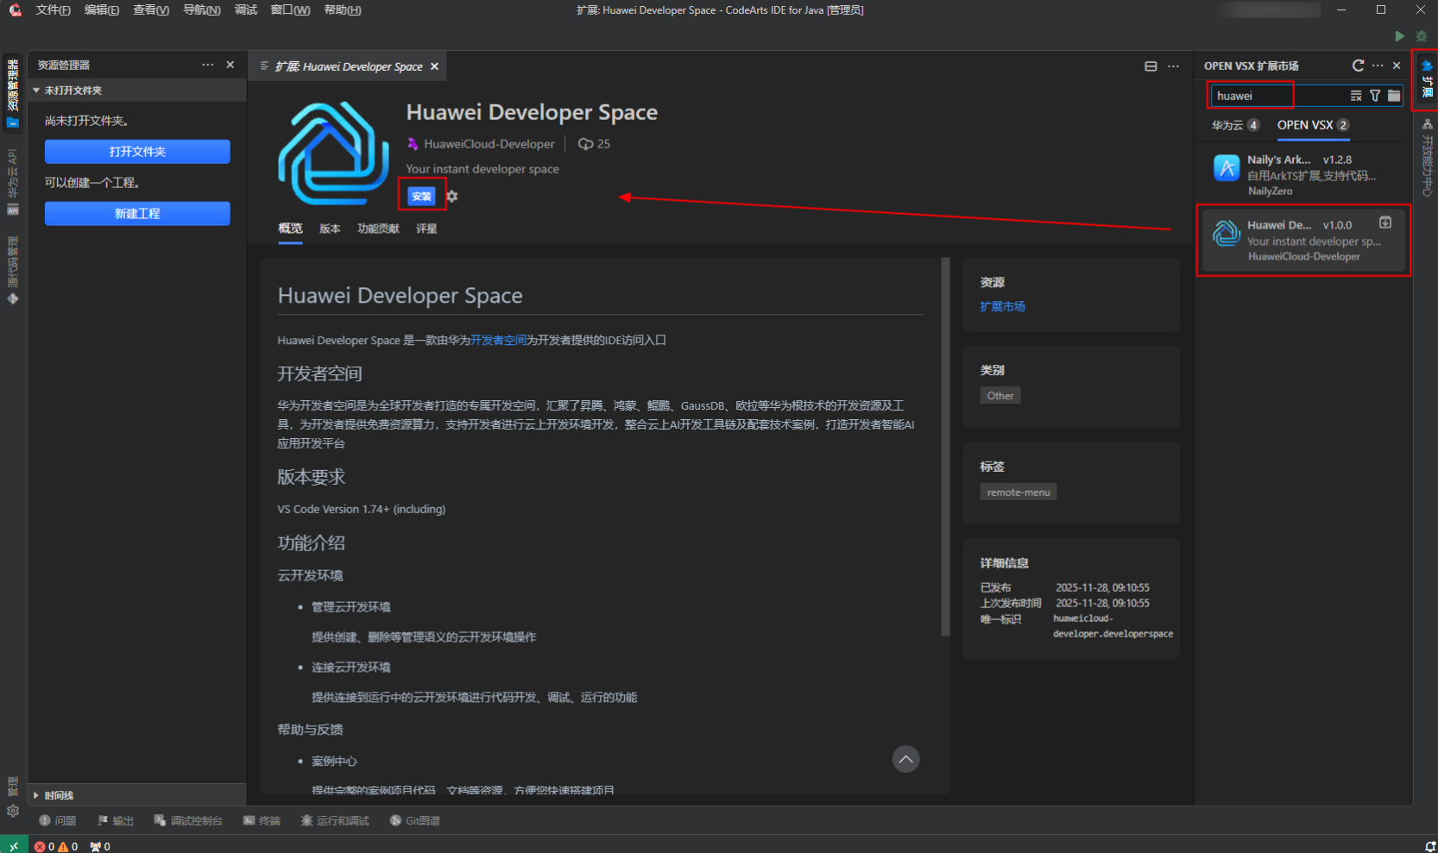The width and height of the screenshot is (1438, 853).
Task: Click the green Run play icon
Action: coord(1399,36)
